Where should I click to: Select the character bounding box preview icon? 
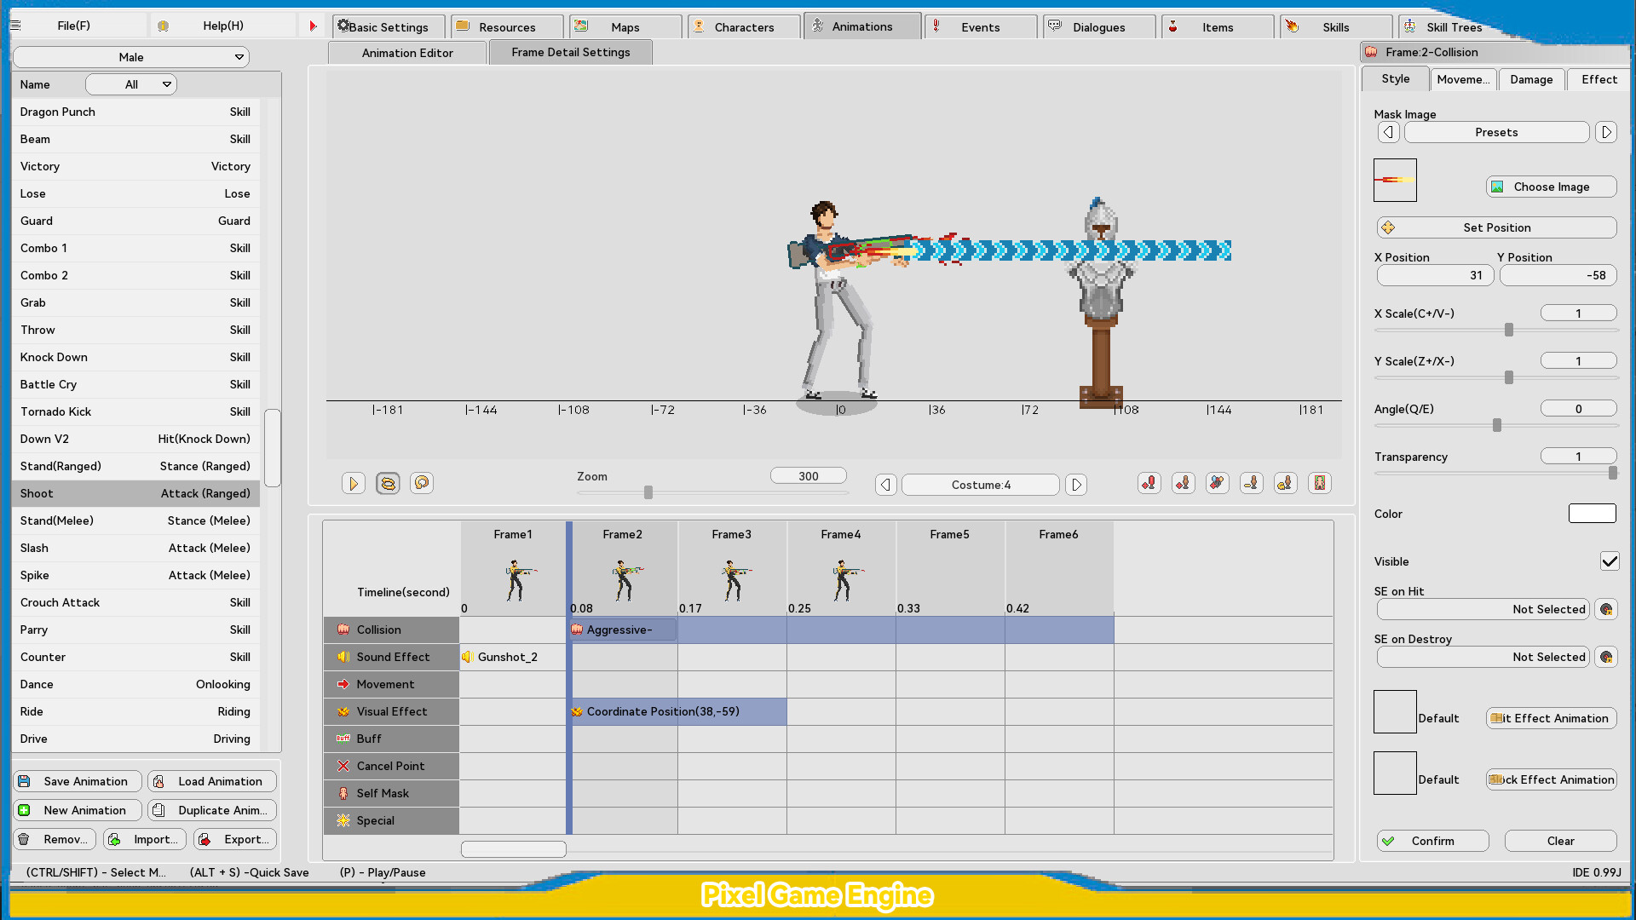pyautogui.click(x=1320, y=483)
